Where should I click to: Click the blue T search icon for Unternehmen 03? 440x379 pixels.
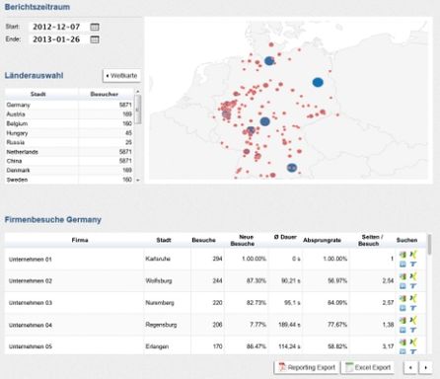coord(413,308)
